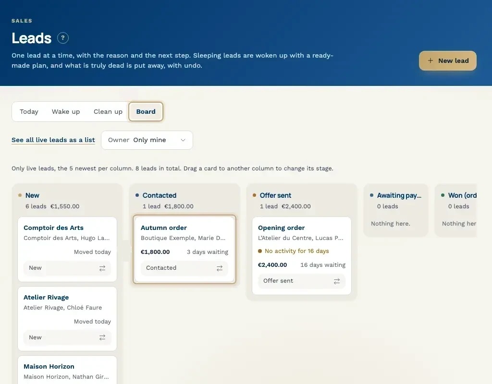492x384 pixels.
Task: Click 'Comptoir des Arts, Hugo La...' subtitle
Action: click(x=66, y=238)
